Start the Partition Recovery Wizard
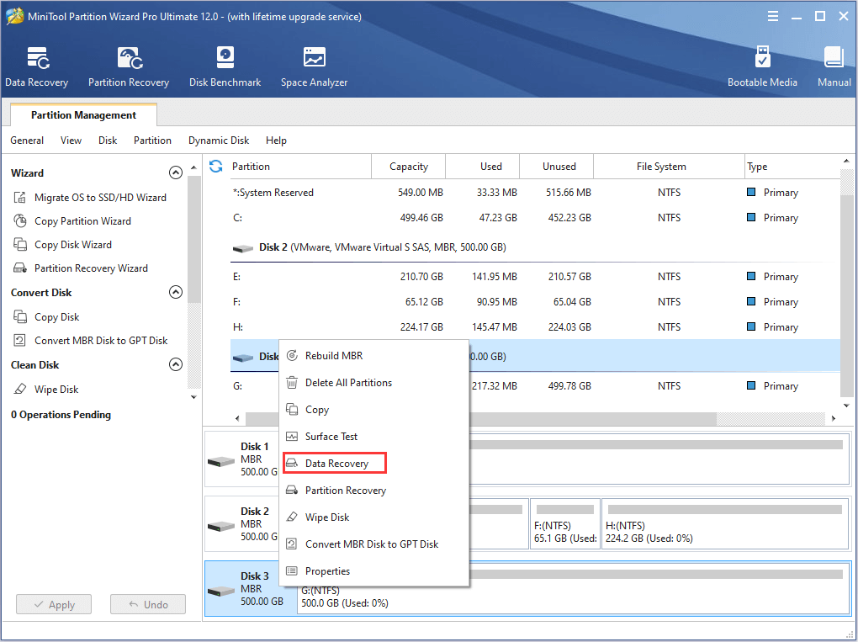 coord(81,268)
